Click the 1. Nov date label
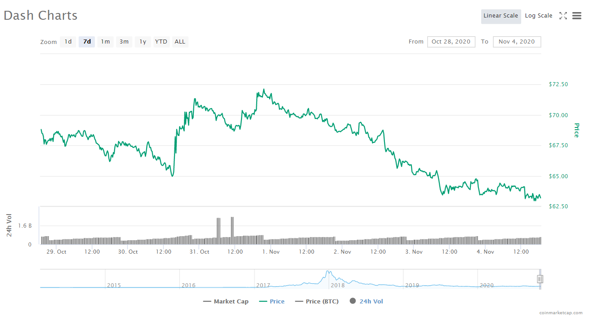This screenshot has width=594, height=325. pos(271,252)
